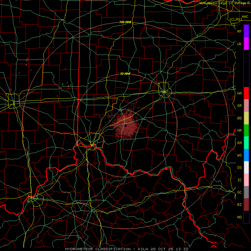Pick the HR green legend swatch

click(x=246, y=131)
